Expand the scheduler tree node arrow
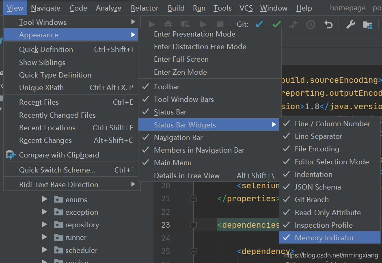The image size is (382, 263). pyautogui.click(x=45, y=250)
